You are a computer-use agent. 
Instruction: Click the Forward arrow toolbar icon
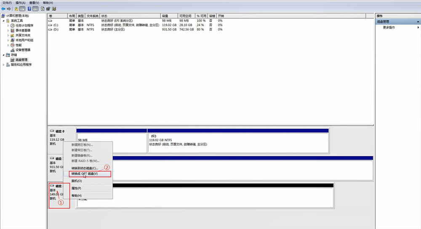click(8, 8)
